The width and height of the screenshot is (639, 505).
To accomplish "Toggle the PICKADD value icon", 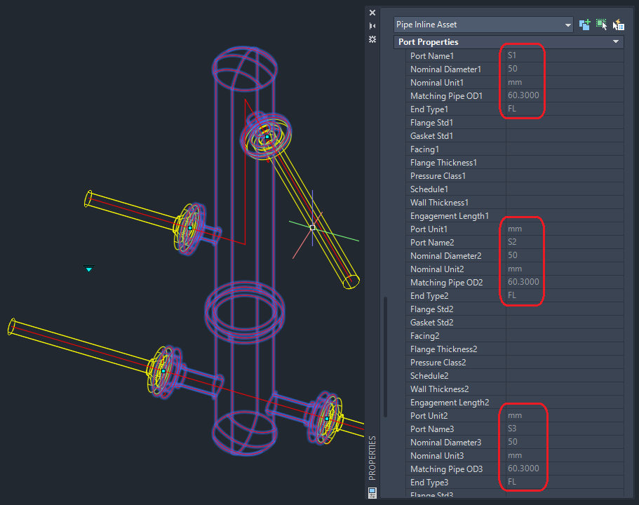I will coord(584,25).
